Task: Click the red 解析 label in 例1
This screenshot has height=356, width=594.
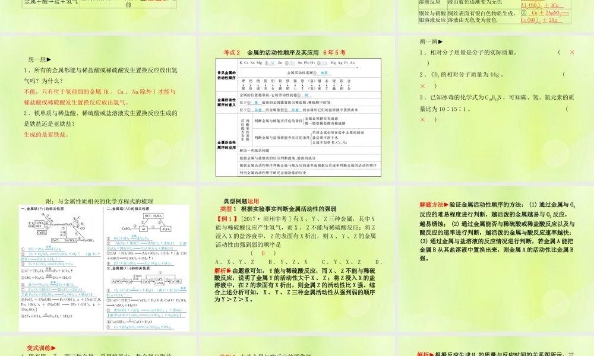Action: click(x=223, y=271)
